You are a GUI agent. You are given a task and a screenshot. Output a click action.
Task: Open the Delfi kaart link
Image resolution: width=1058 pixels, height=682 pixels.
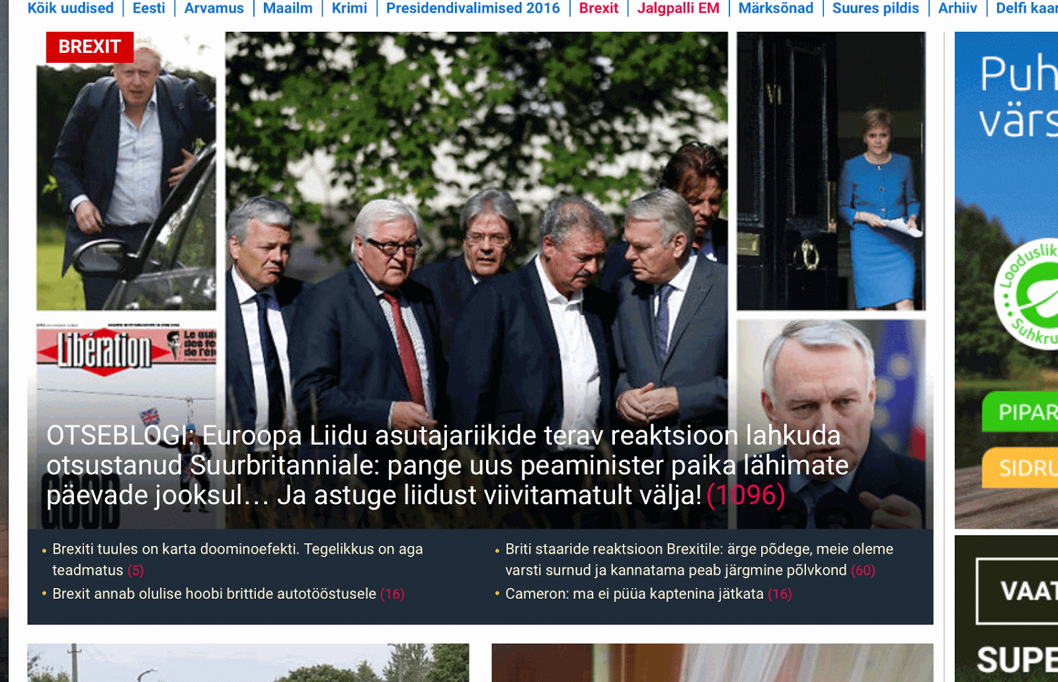coord(1027,8)
